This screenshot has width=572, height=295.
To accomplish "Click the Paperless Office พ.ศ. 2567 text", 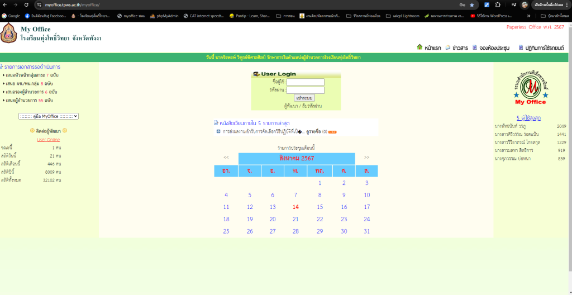I will 535,27.
